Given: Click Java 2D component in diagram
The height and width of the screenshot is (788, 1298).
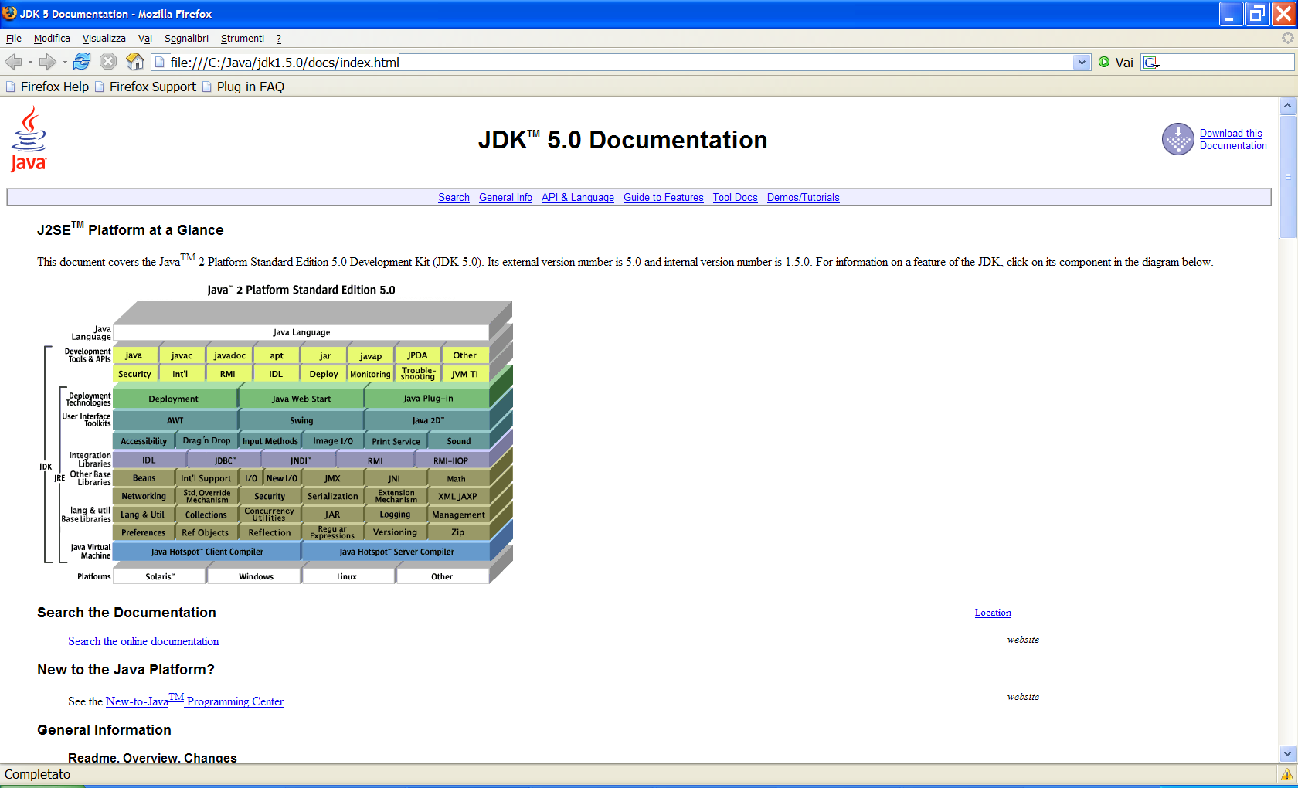Looking at the screenshot, I should (x=428, y=420).
